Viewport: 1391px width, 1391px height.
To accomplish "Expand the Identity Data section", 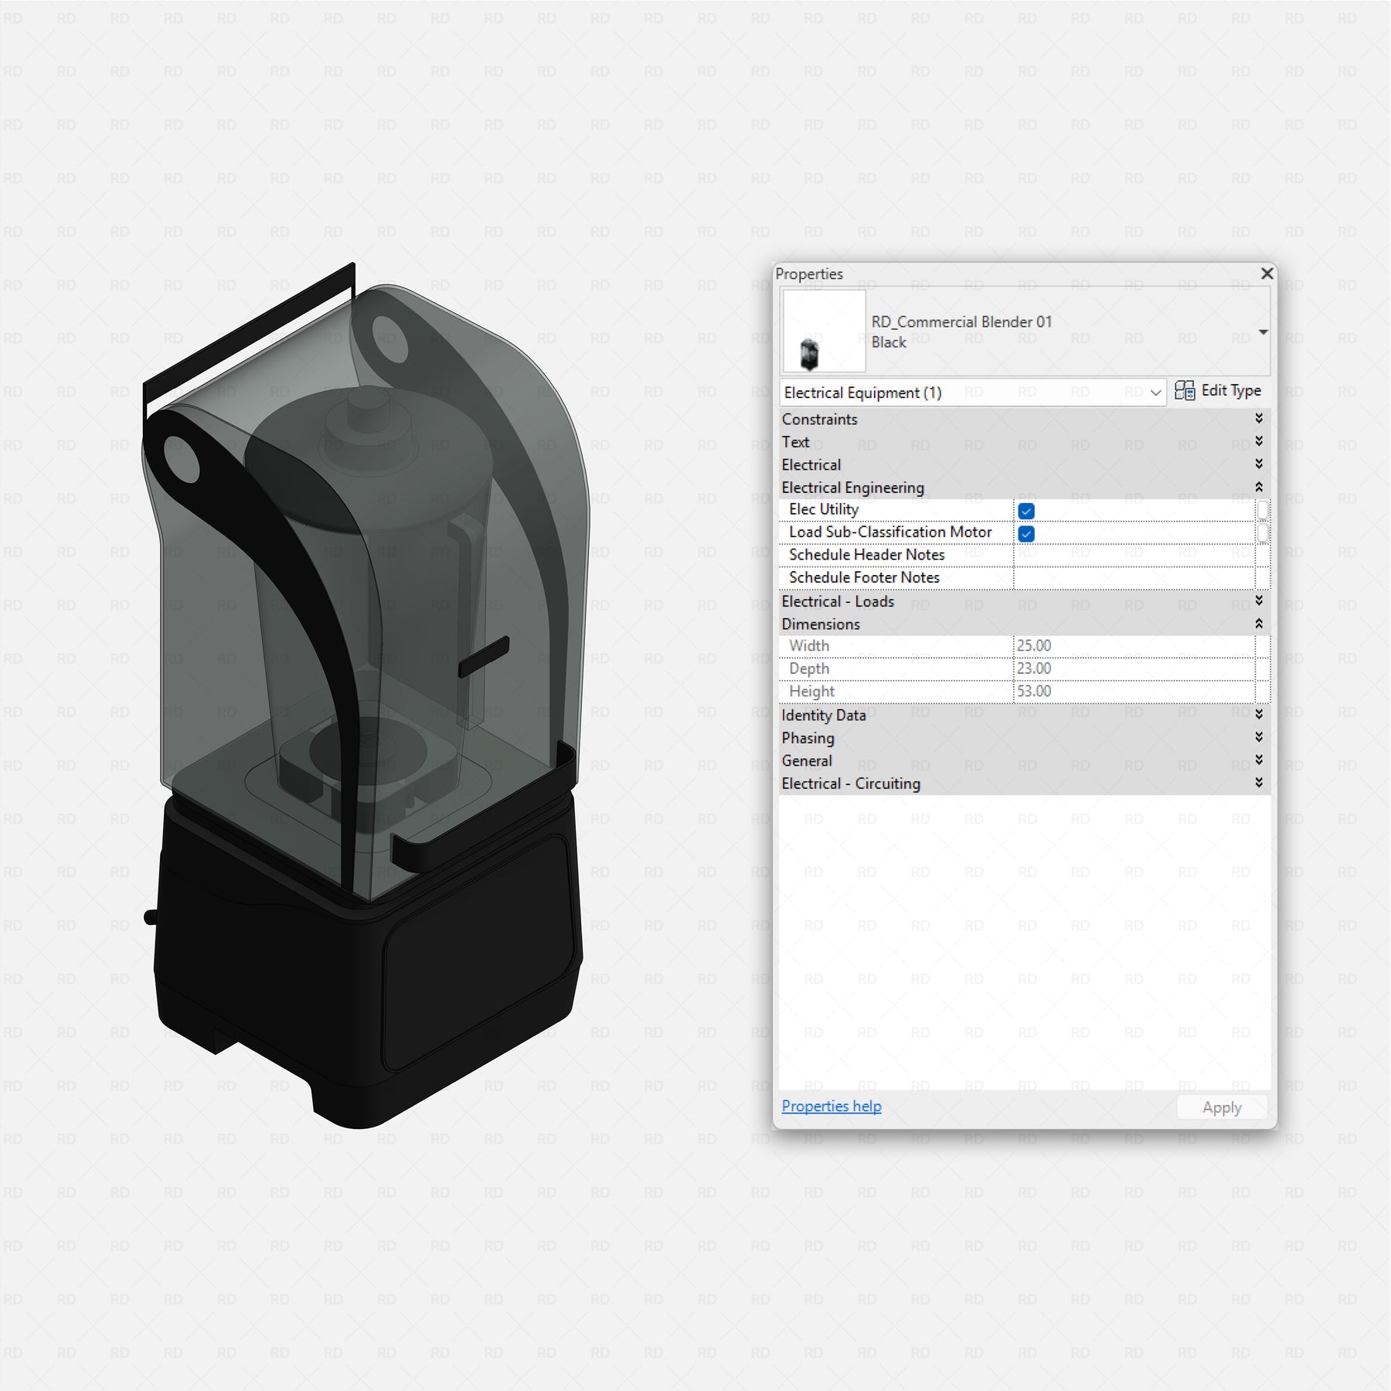I will pos(1258,714).
